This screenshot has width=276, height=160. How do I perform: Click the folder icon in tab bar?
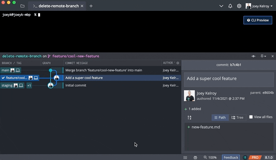(x=22, y=6)
